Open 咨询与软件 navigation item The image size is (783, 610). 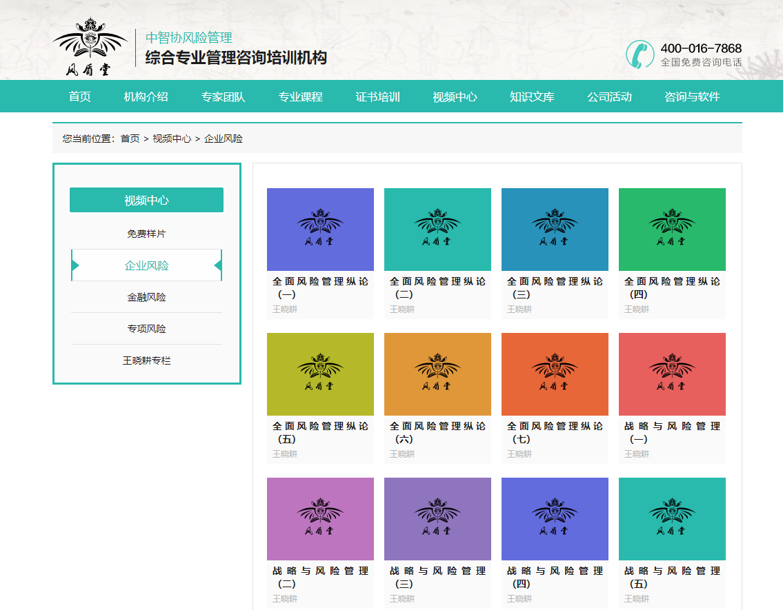pyautogui.click(x=692, y=96)
